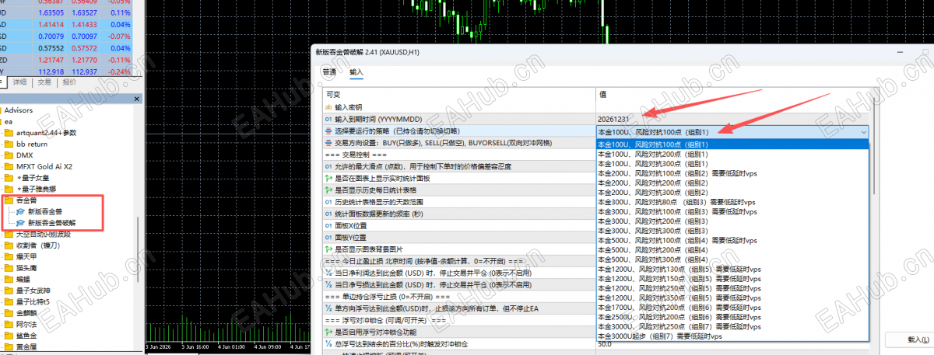Click the 蝙蝠 folder icon

(x=8, y=279)
